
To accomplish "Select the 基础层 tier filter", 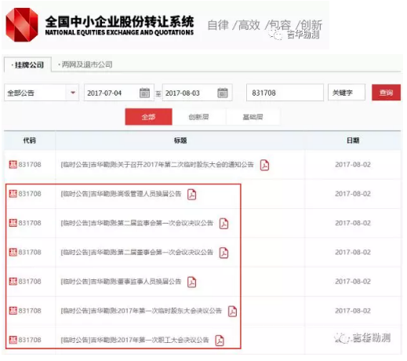I will pyautogui.click(x=253, y=117).
